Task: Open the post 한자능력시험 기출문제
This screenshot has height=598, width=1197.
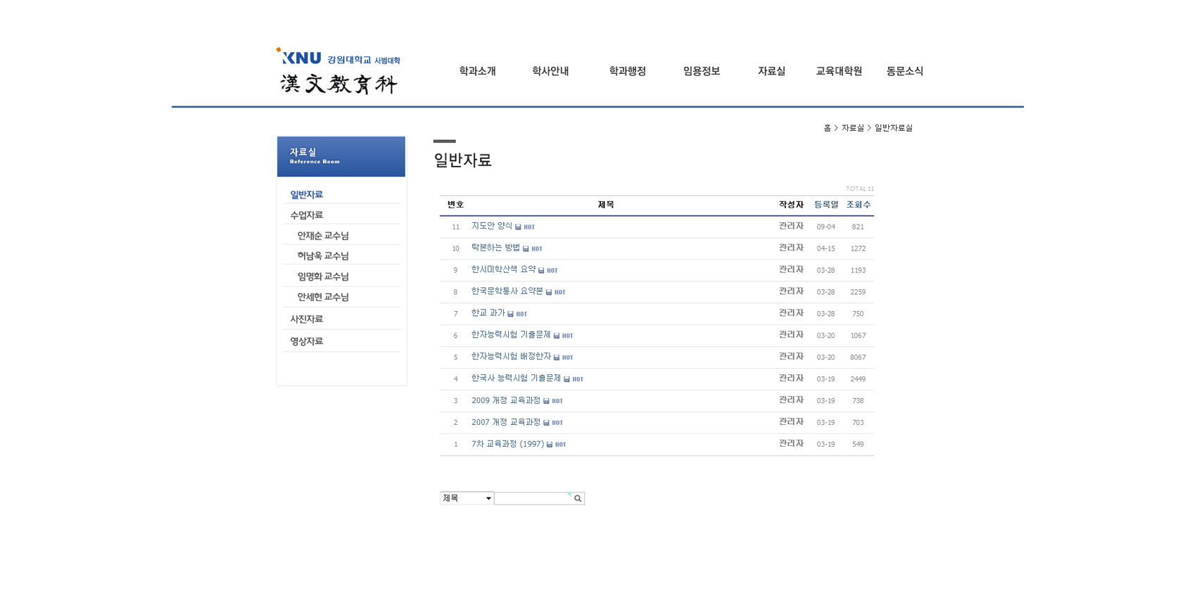Action: [x=511, y=335]
